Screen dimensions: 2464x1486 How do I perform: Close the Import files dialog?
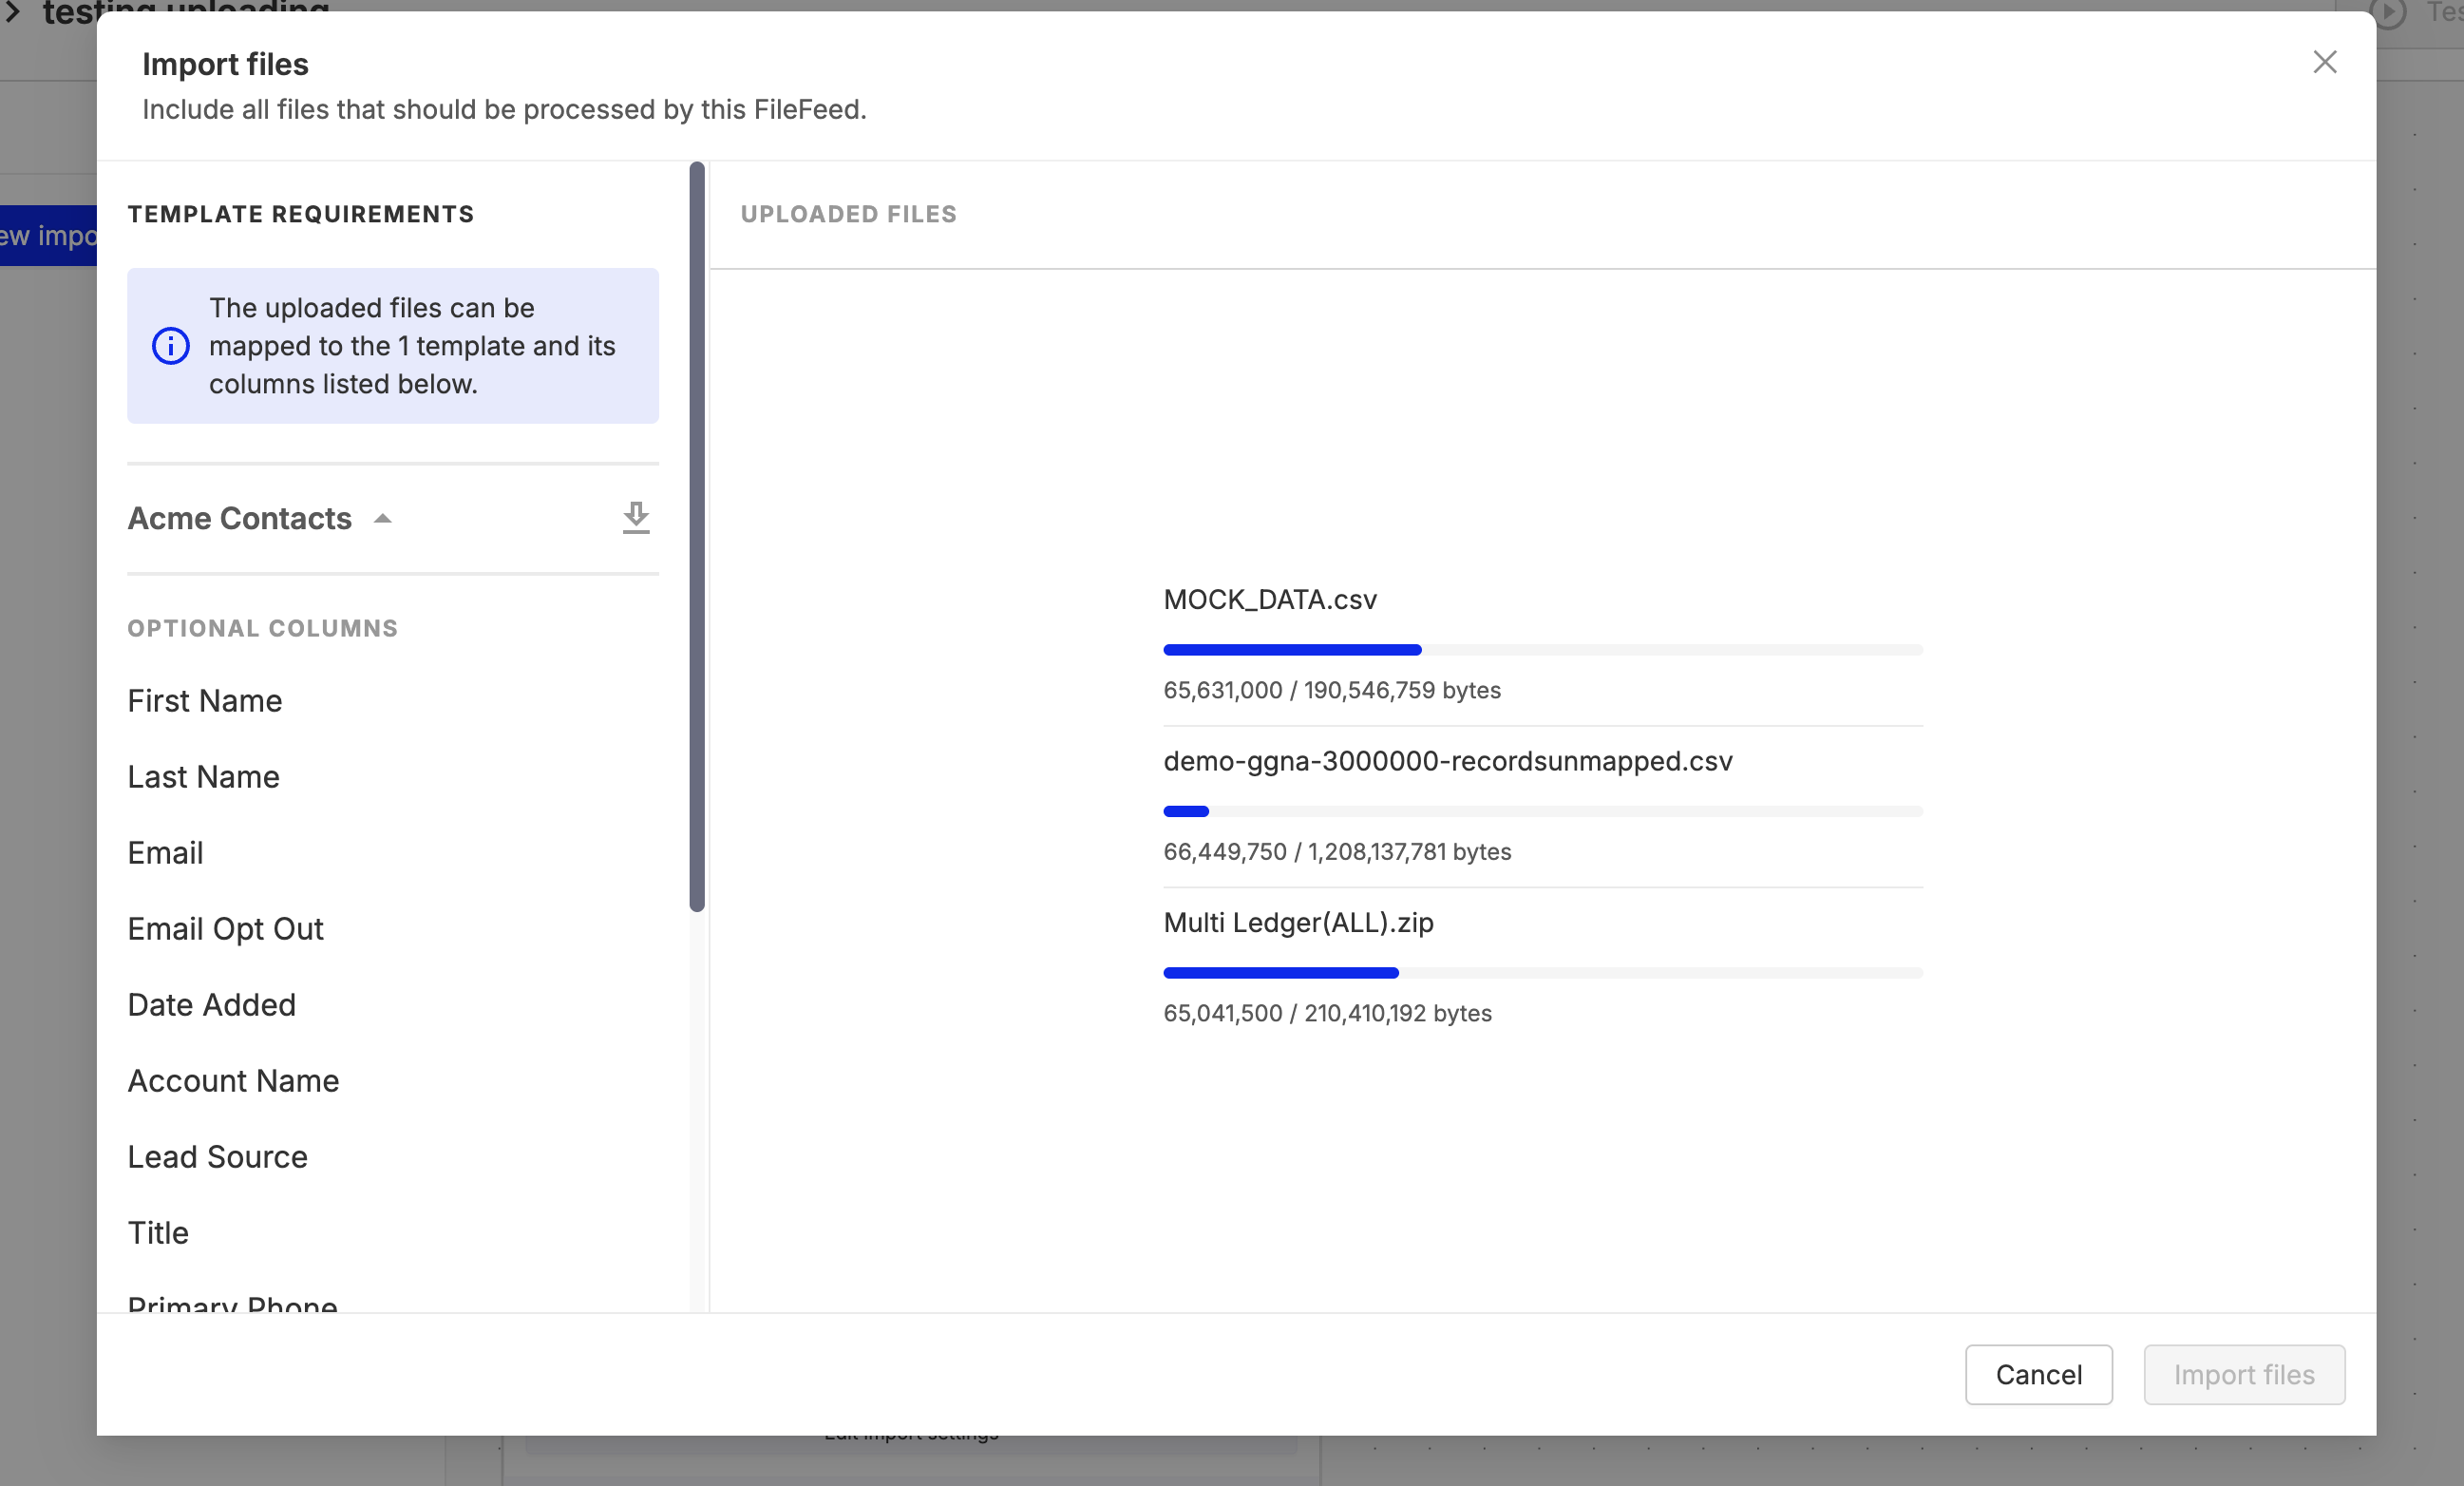coord(2324,62)
